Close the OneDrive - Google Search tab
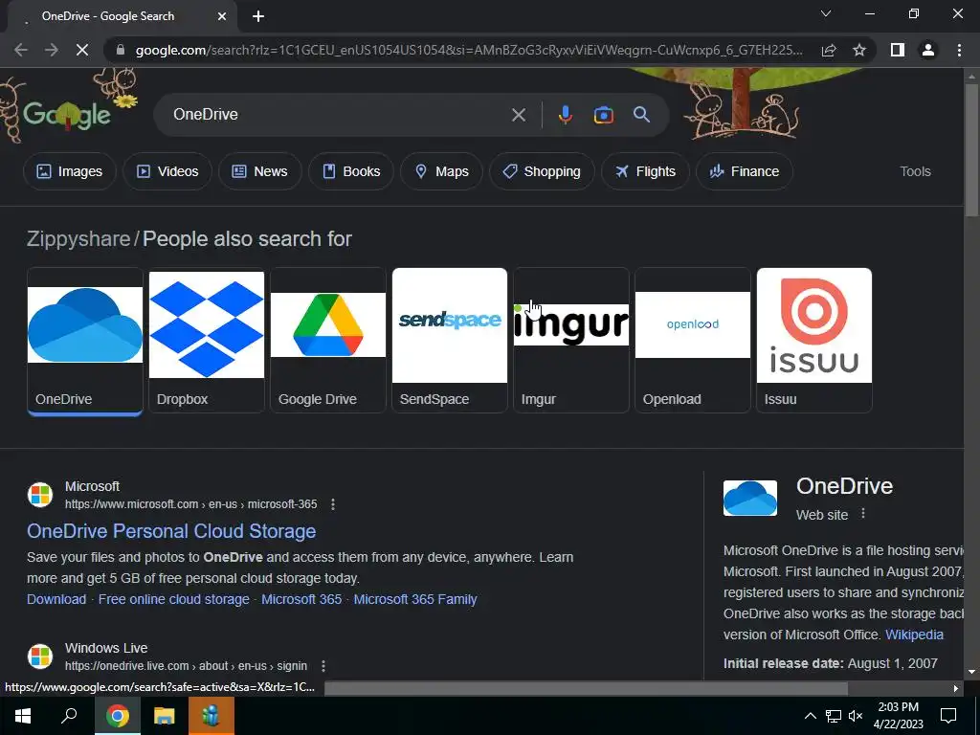Screen dimensions: 980x735 pos(222,16)
